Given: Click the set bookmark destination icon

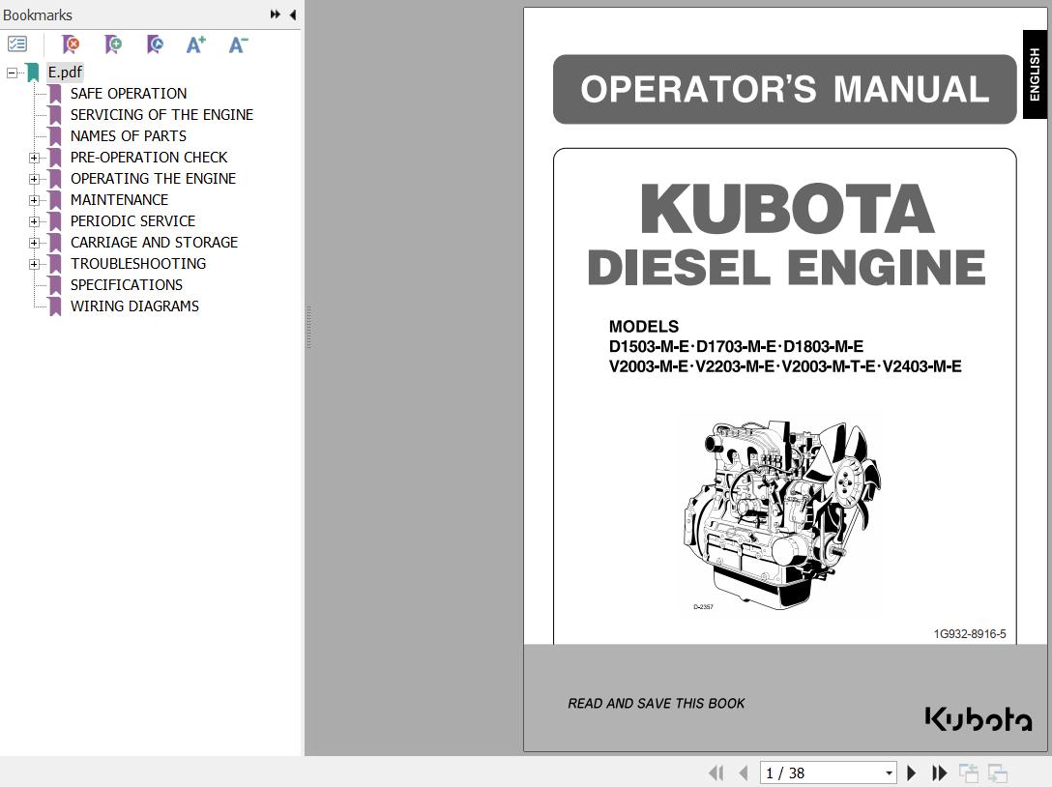Looking at the screenshot, I should point(155,44).
